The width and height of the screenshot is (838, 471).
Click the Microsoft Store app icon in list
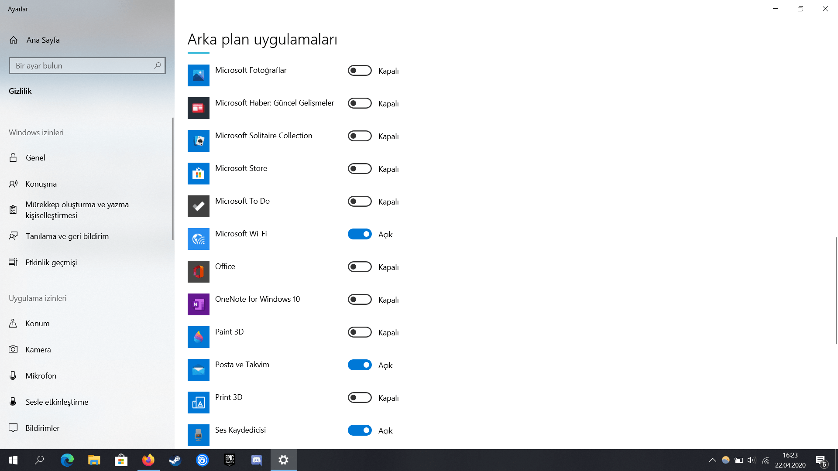[198, 174]
